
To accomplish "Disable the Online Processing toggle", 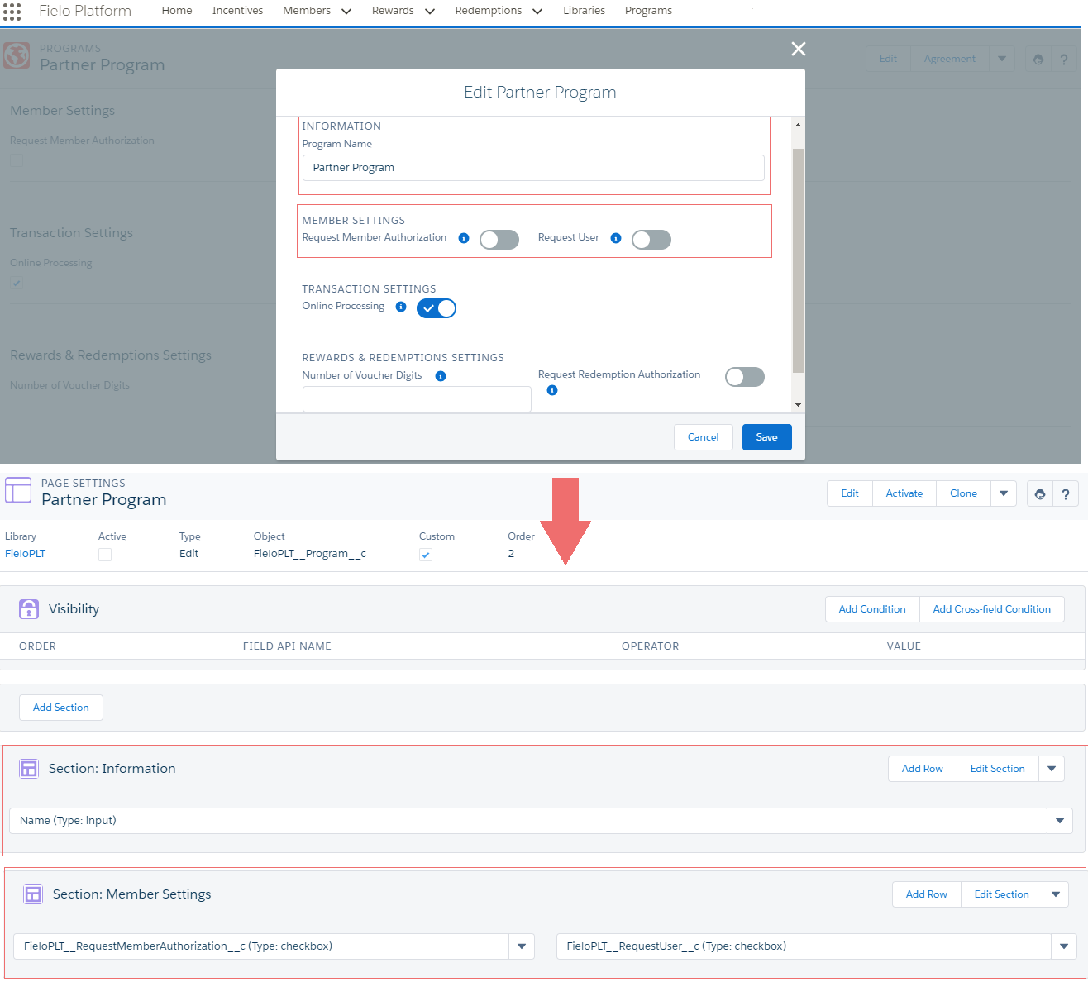I will click(x=437, y=308).
